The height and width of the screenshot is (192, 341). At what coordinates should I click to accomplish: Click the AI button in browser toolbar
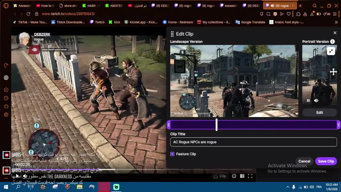(x=327, y=14)
